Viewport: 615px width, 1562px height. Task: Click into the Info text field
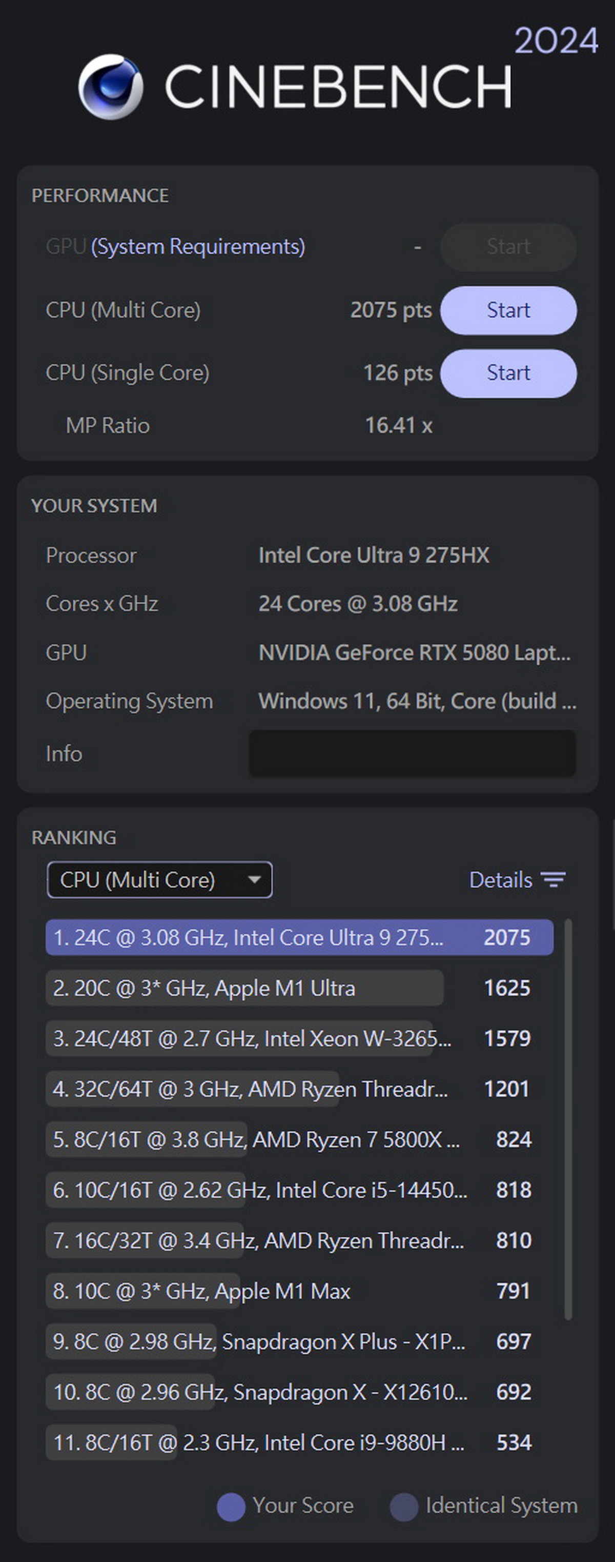pyautogui.click(x=412, y=753)
